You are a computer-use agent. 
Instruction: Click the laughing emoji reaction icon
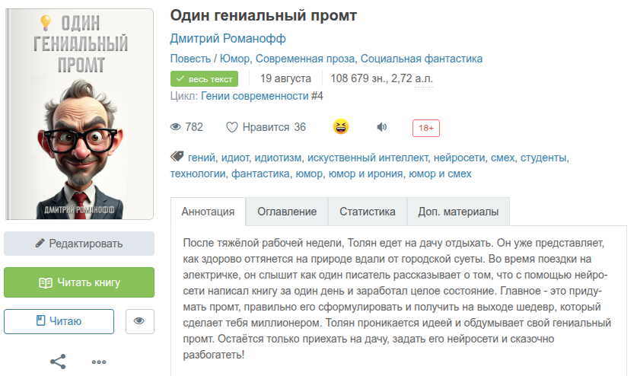pos(340,127)
